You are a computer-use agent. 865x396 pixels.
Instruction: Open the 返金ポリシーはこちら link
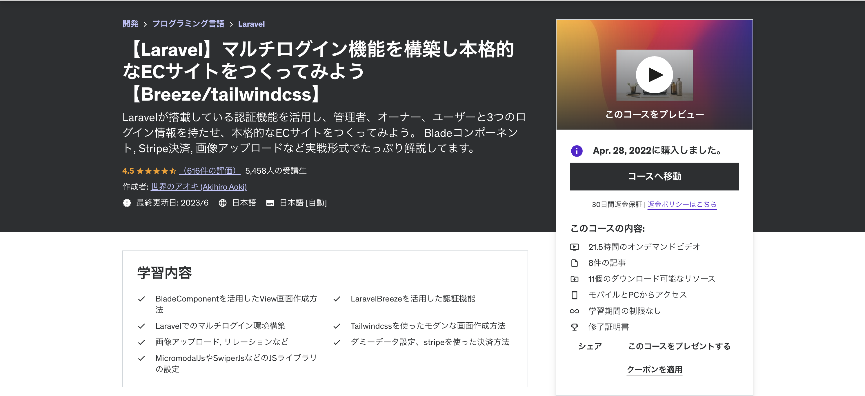[682, 204]
